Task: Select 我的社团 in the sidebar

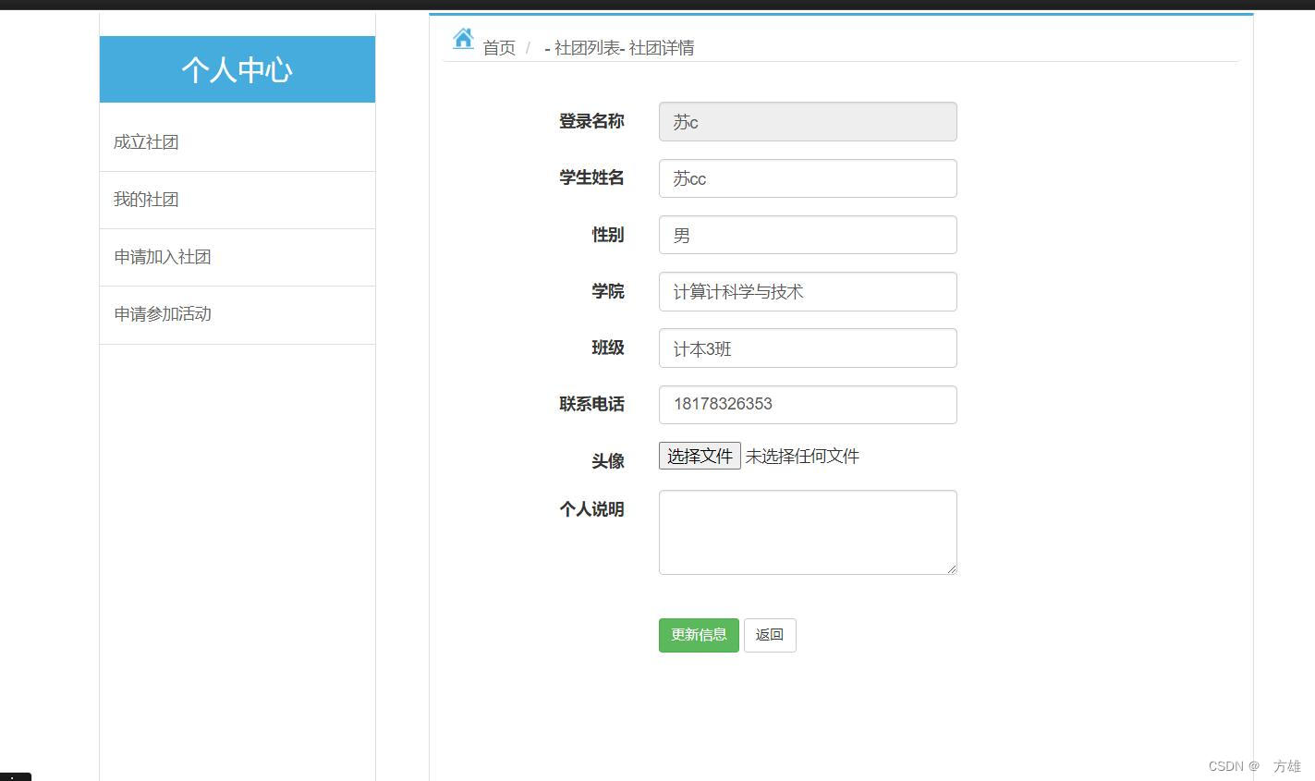Action: click(x=237, y=200)
